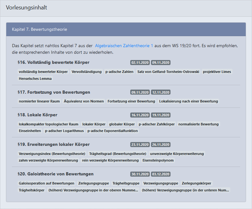252x209 pixels.
Task: Select the Äquivalenz von Normen tag
Action: 84,101
